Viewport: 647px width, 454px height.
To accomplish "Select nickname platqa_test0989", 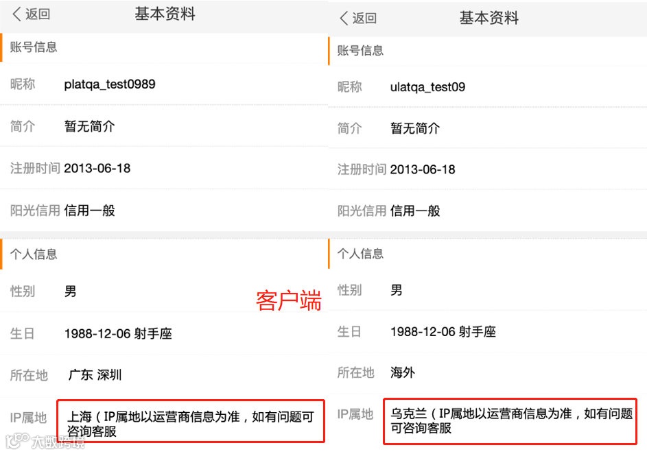I will click(110, 84).
